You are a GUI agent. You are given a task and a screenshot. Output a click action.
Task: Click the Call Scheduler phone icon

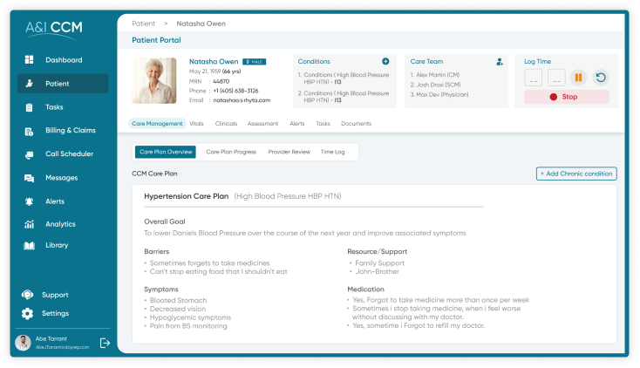click(29, 155)
